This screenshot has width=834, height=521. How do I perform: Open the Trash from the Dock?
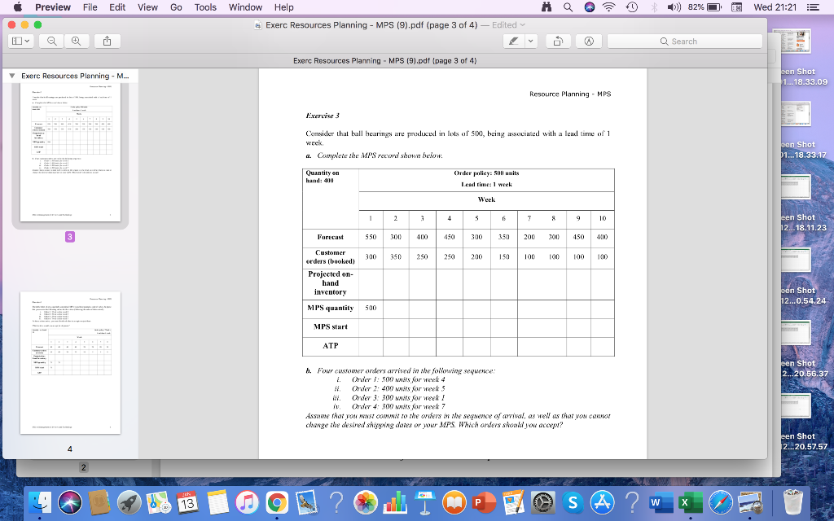[x=792, y=502]
